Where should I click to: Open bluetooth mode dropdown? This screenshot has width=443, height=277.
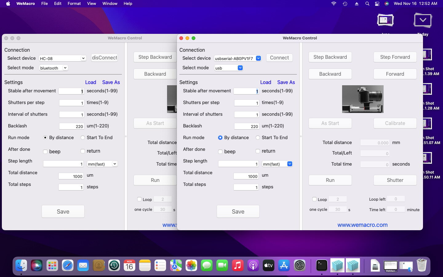click(x=54, y=68)
